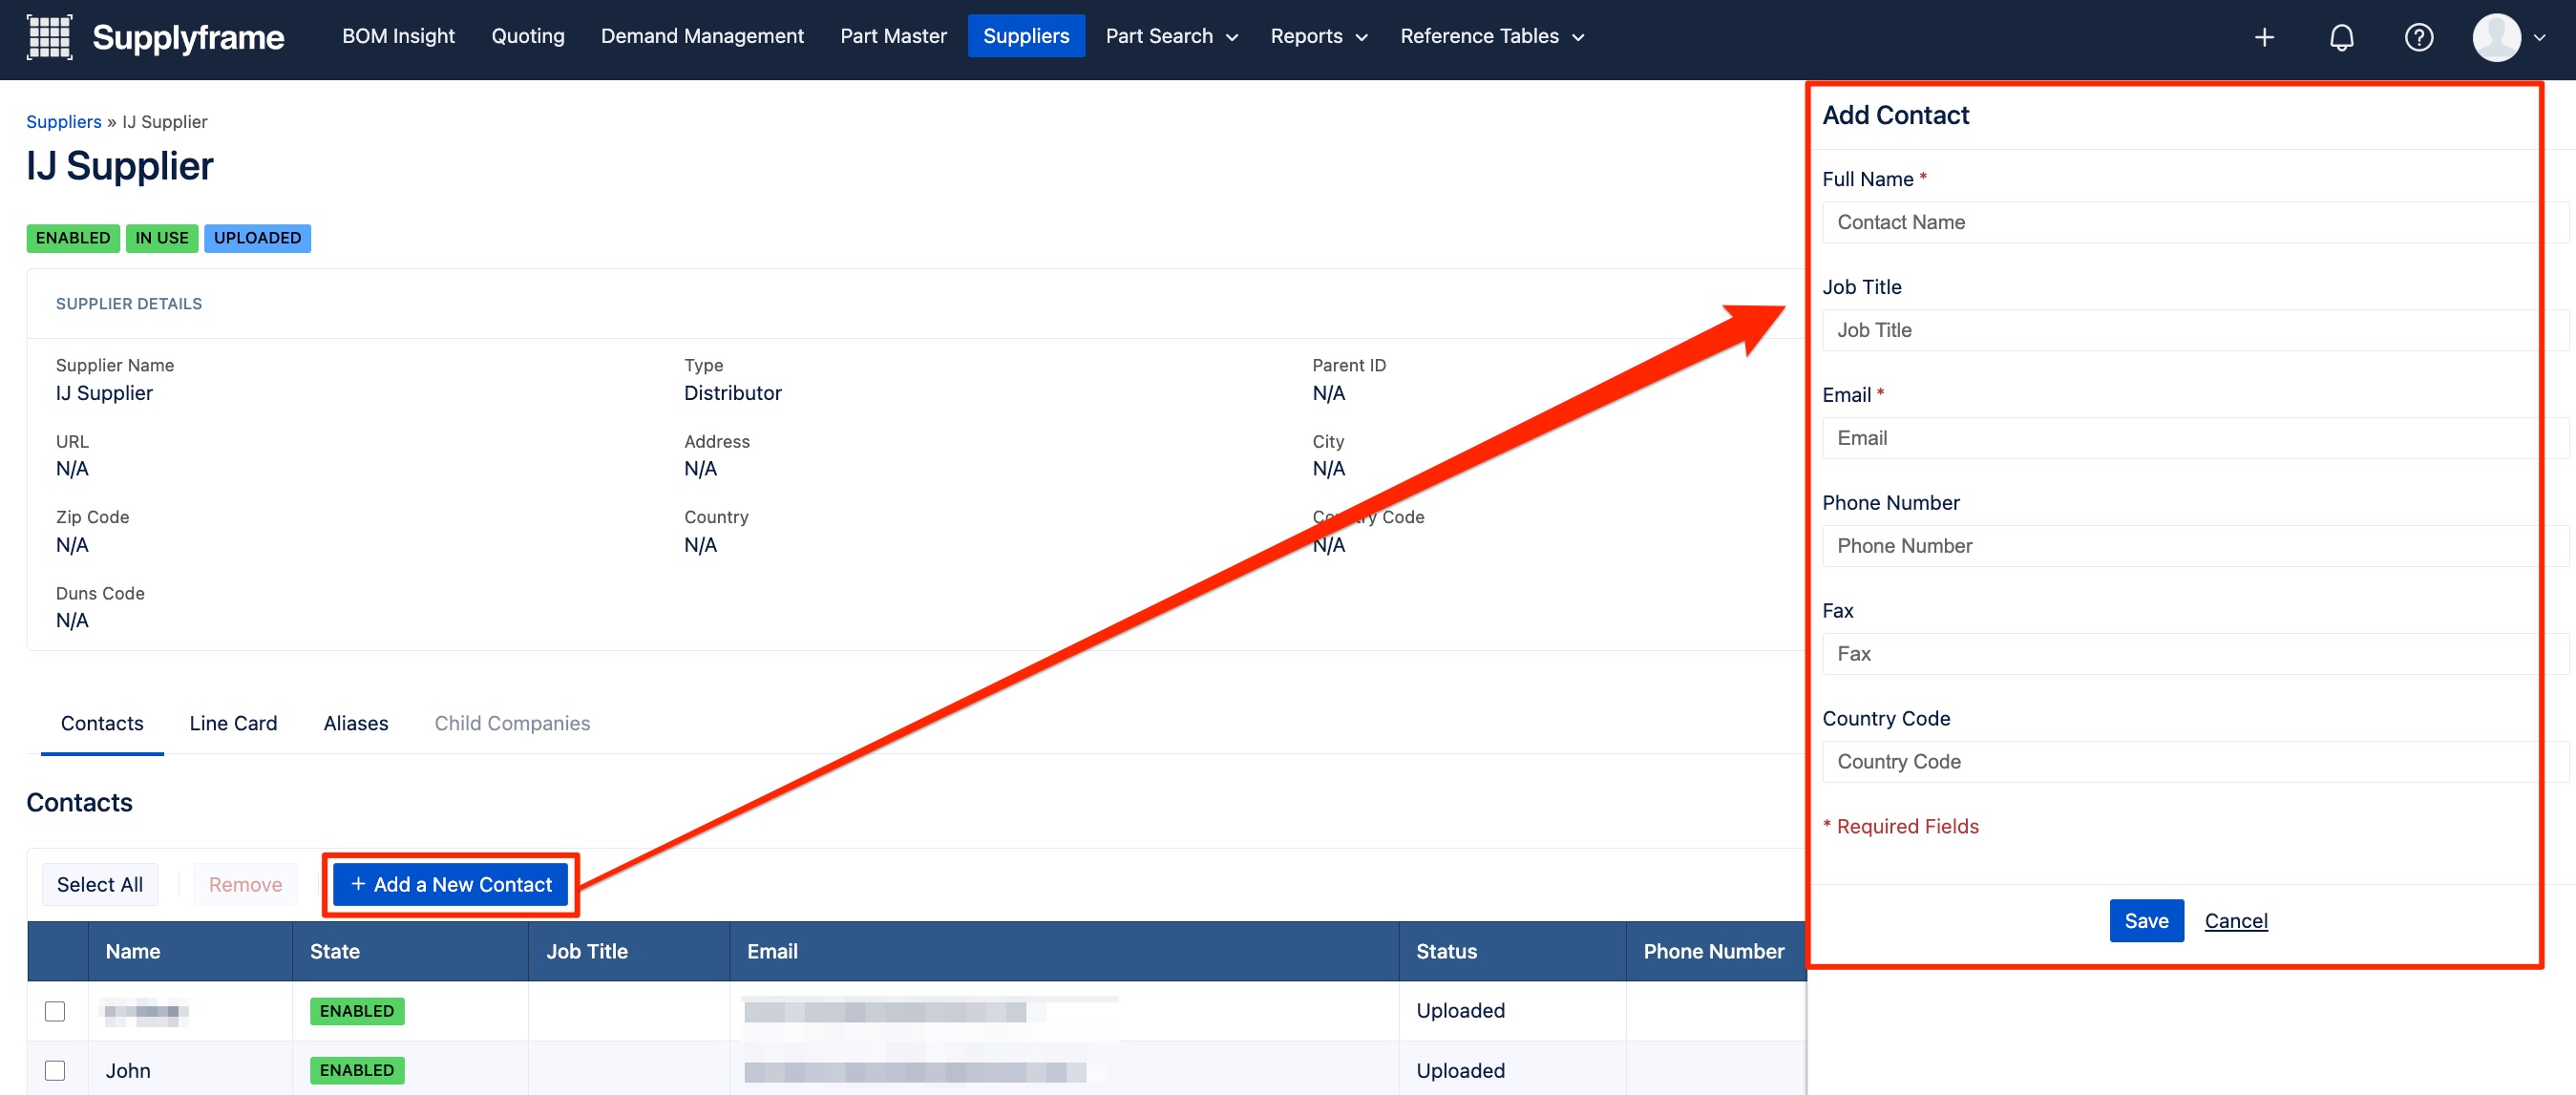
Task: Open Demand Management menu
Action: 702,36
